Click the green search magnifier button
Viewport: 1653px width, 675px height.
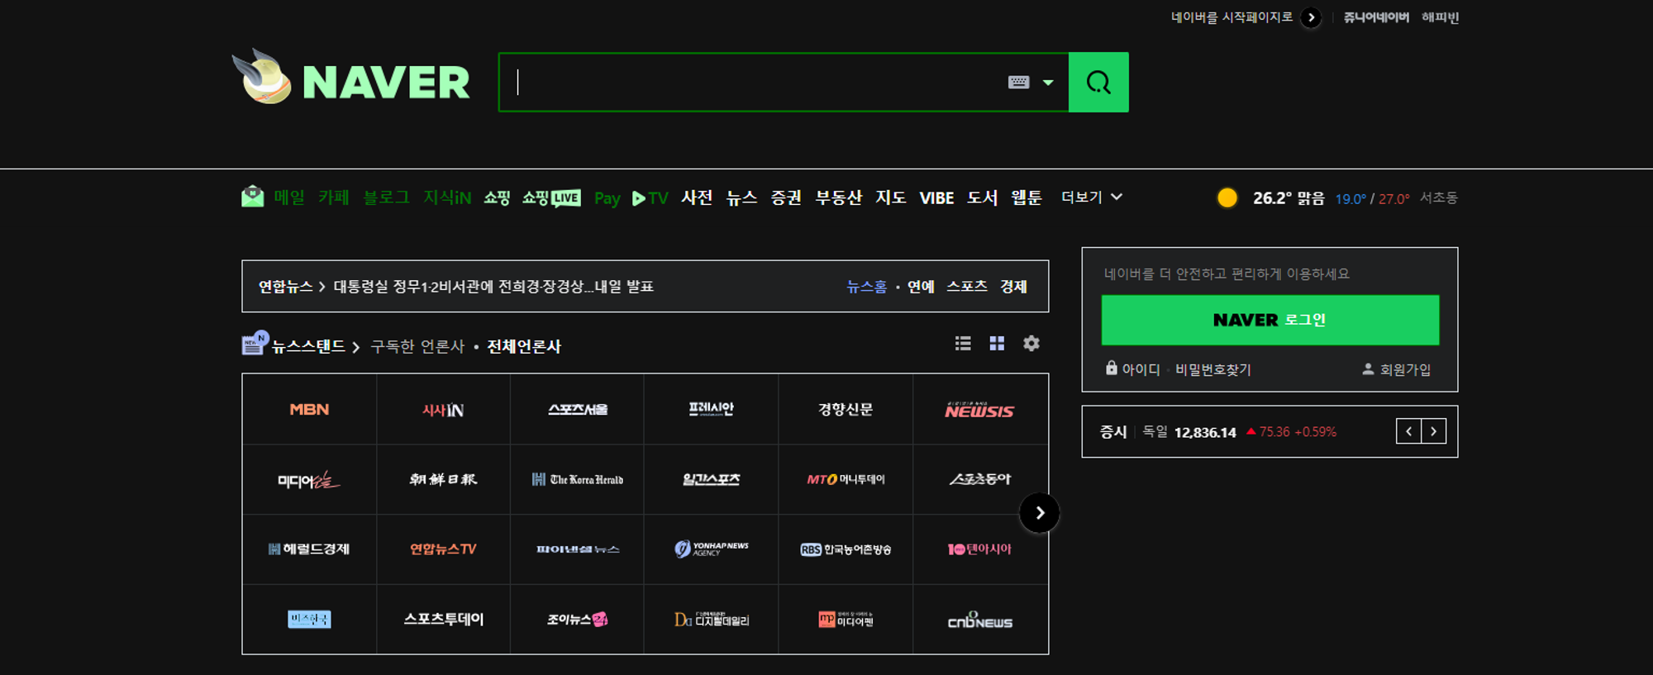[1098, 82]
